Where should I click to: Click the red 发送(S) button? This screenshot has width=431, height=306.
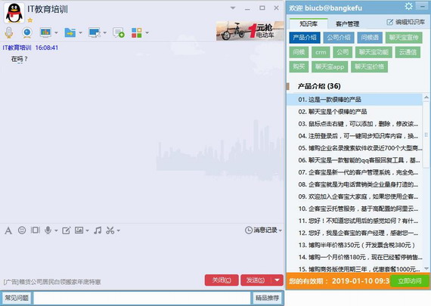click(x=256, y=280)
